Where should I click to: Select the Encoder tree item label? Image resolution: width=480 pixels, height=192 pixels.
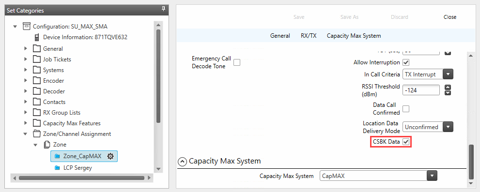(x=54, y=81)
